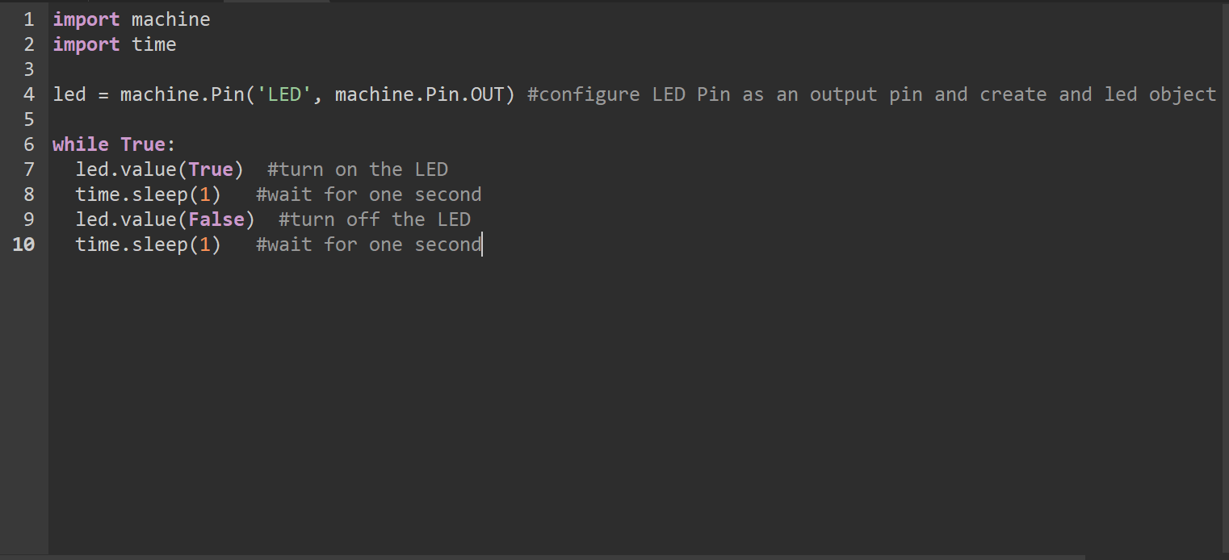Click line number 10 in the gutter
Viewport: 1229px width, 560px height.
24,244
